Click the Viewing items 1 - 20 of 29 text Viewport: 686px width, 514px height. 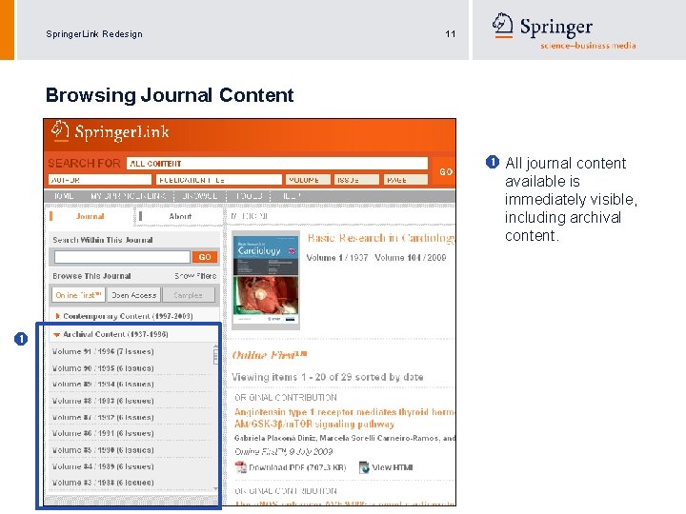pos(327,377)
